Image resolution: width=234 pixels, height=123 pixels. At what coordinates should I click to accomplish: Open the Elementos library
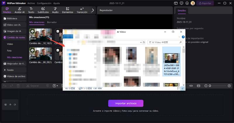click(x=68, y=10)
